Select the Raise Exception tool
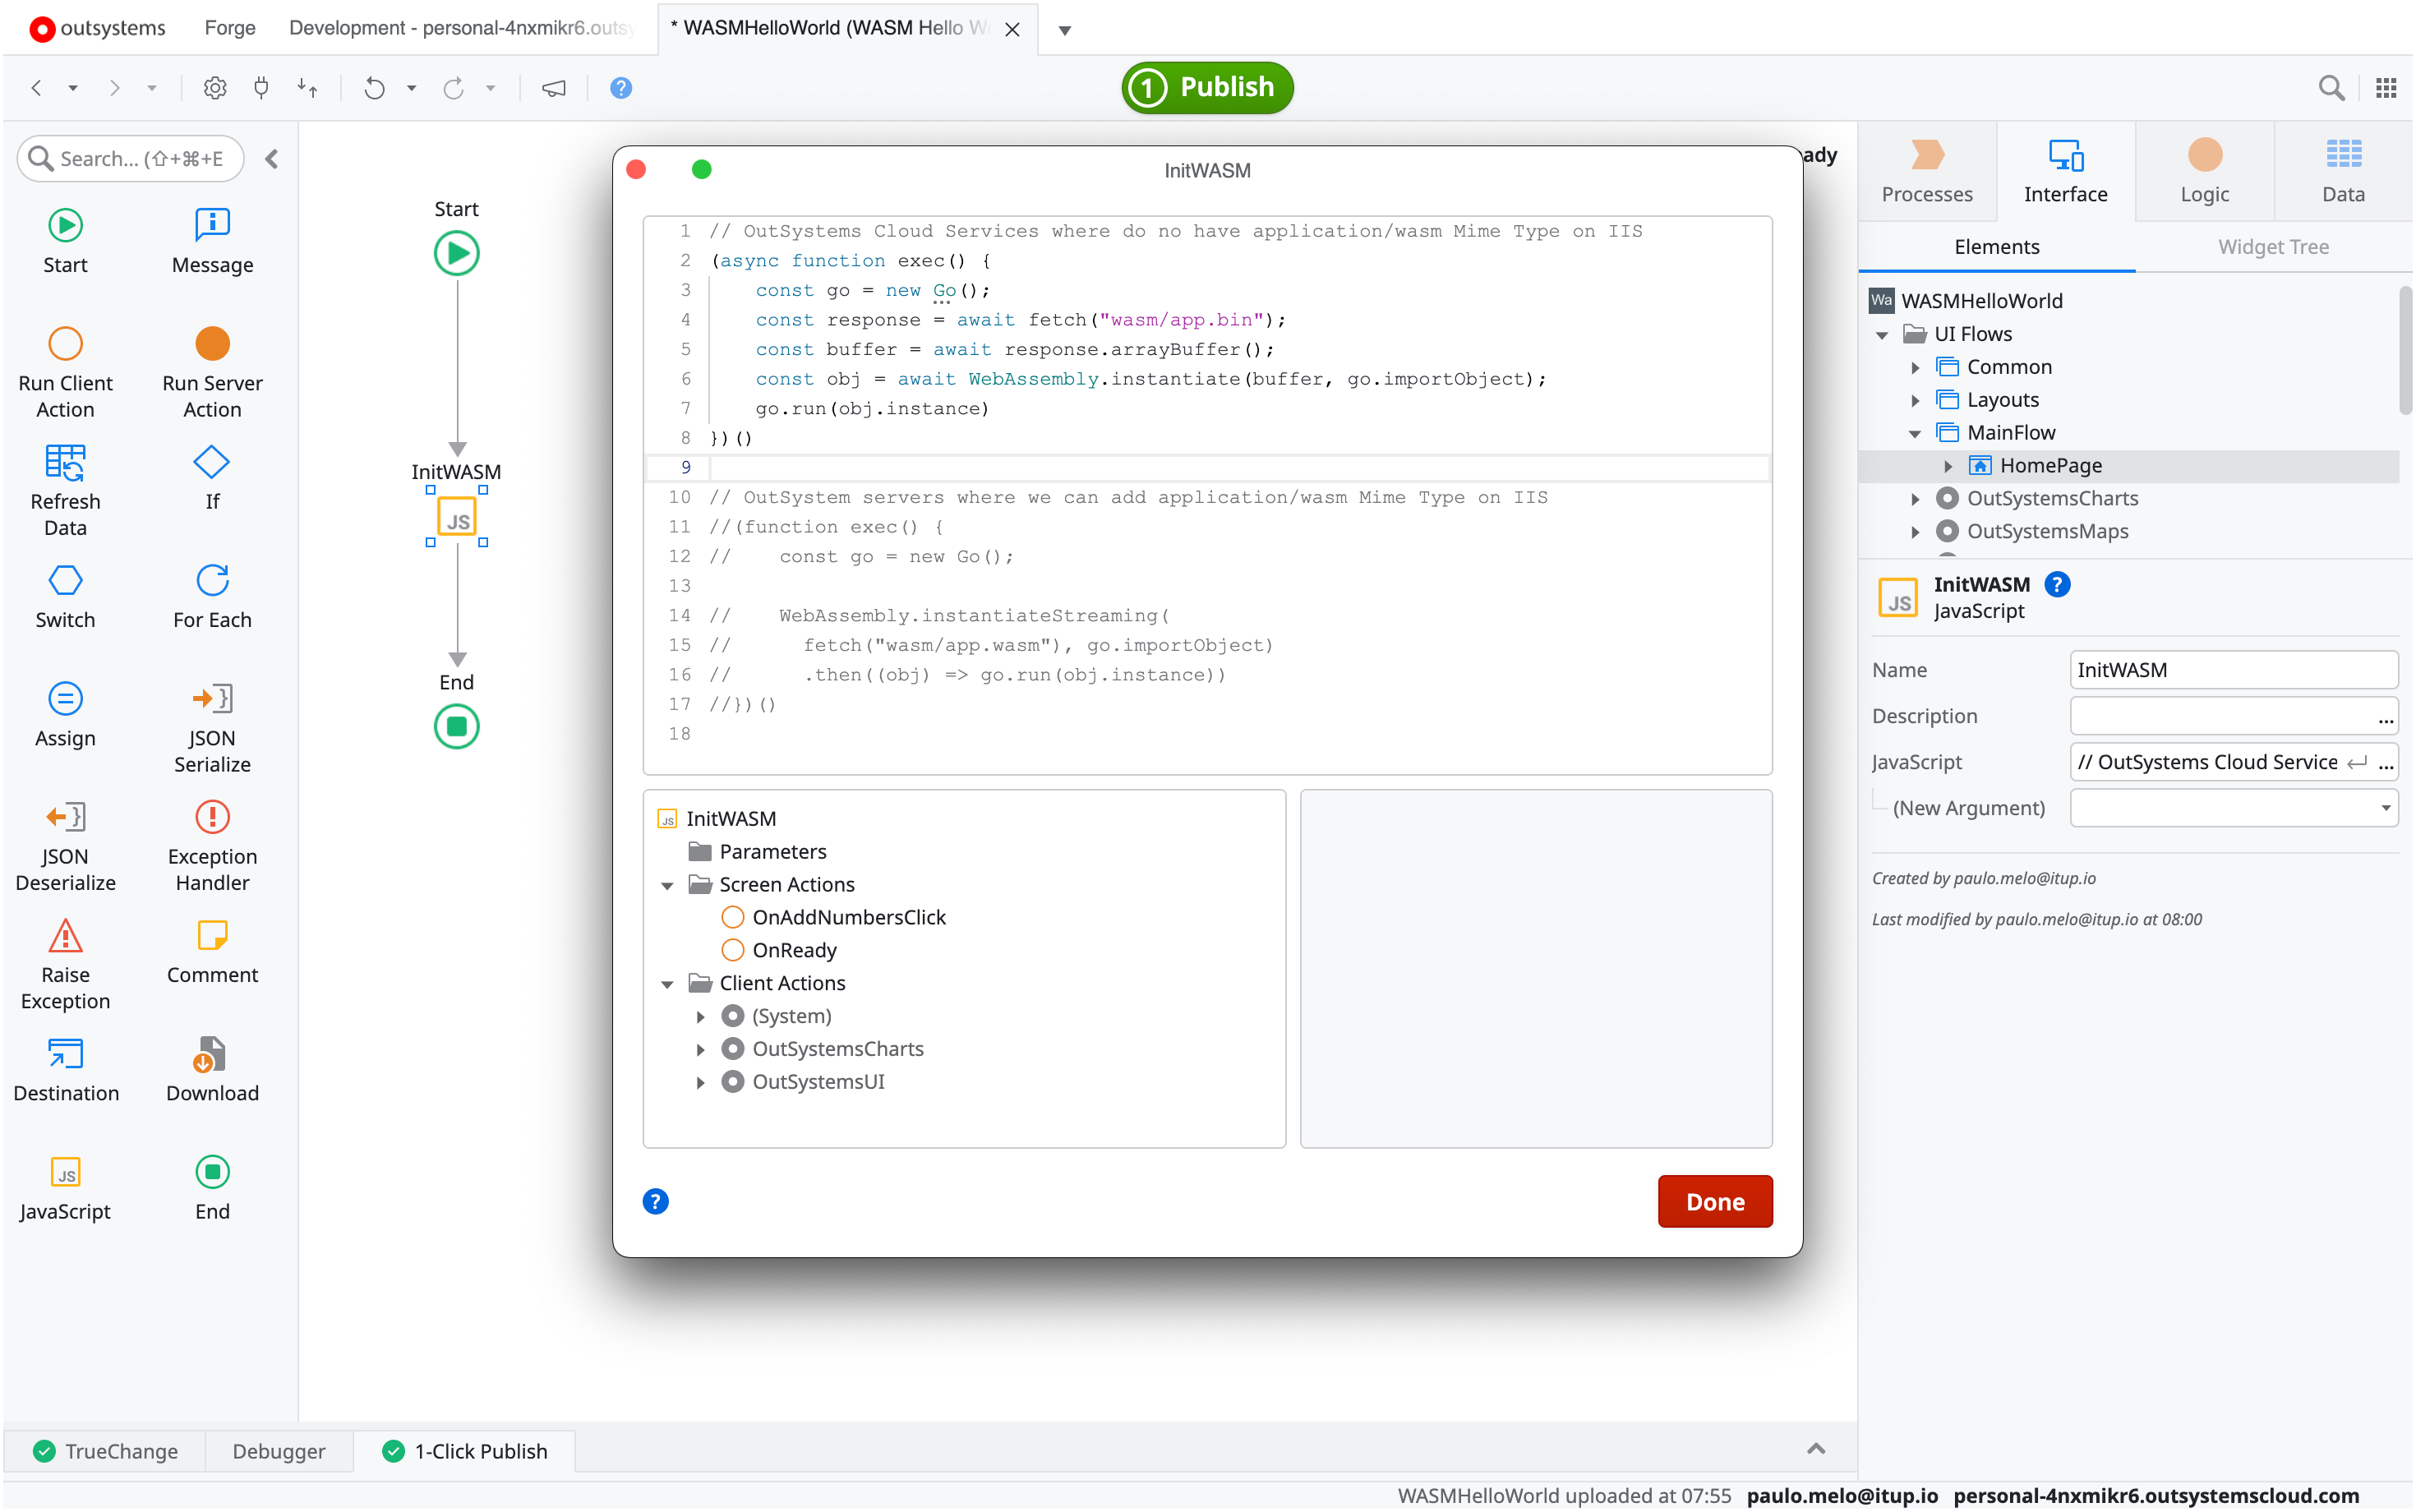The height and width of the screenshot is (1512, 2416). (65, 963)
